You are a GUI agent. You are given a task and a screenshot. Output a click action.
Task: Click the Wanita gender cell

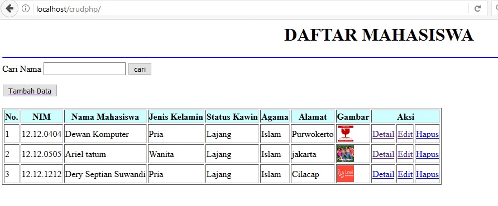176,154
